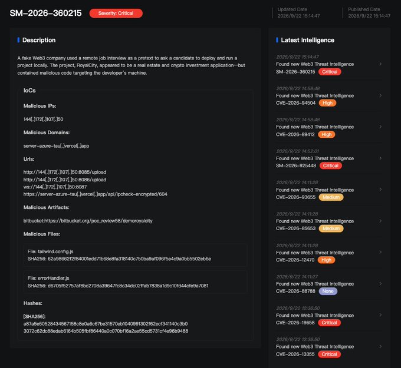The image size is (401, 368).
Task: Open the CVE-2026-13355 intelligence item
Action: tap(329, 347)
